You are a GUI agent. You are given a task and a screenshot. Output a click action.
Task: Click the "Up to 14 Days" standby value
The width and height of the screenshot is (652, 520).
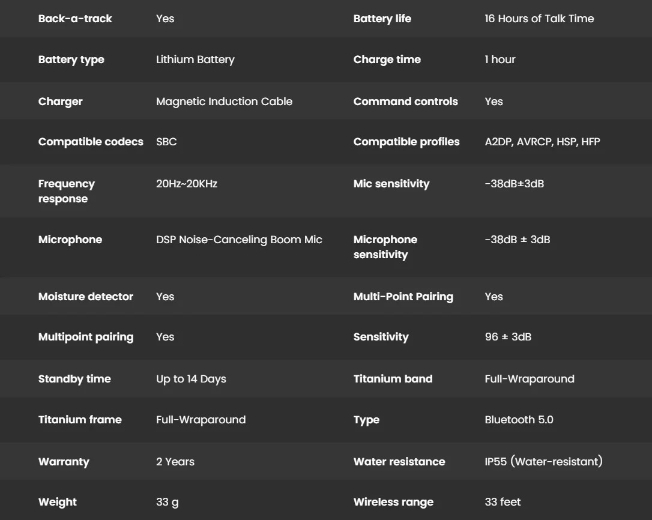191,379
